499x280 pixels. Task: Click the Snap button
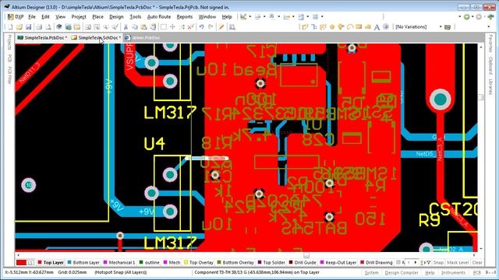pyautogui.click(x=438, y=263)
